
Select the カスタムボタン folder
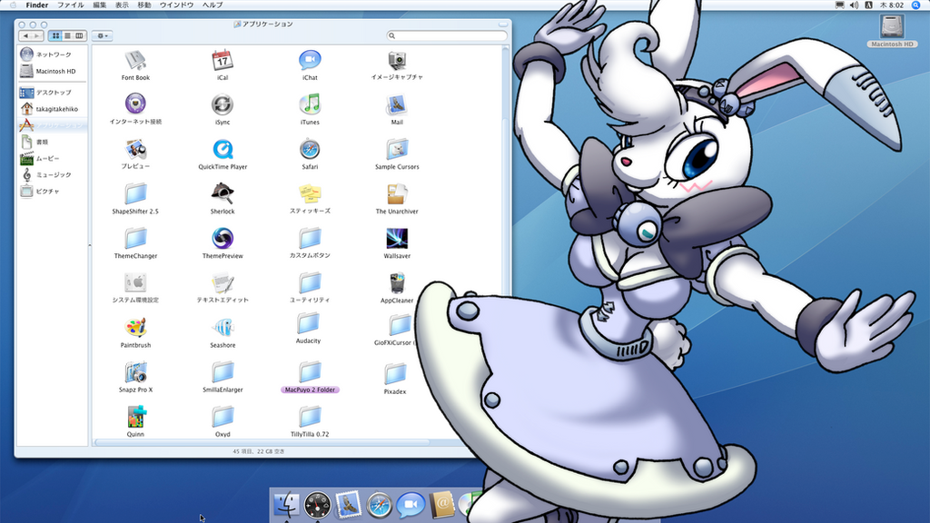pos(310,239)
